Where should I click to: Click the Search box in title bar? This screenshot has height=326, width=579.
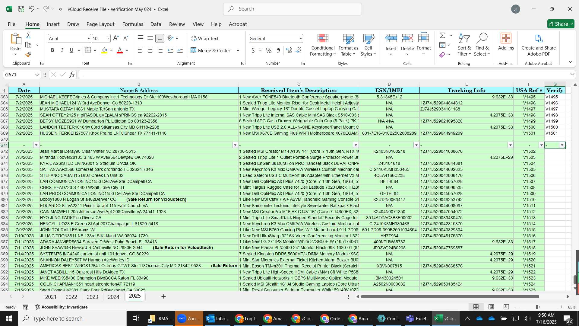point(293,9)
